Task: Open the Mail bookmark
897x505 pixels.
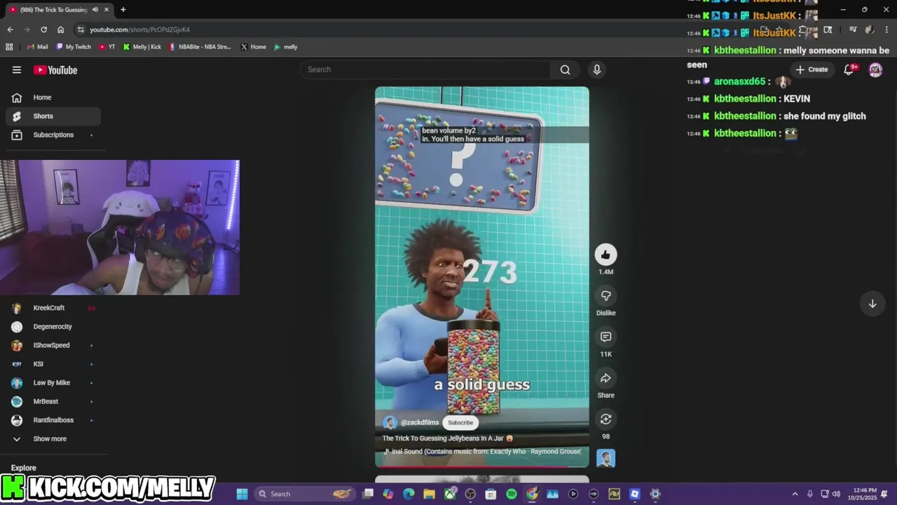Action: (x=37, y=47)
